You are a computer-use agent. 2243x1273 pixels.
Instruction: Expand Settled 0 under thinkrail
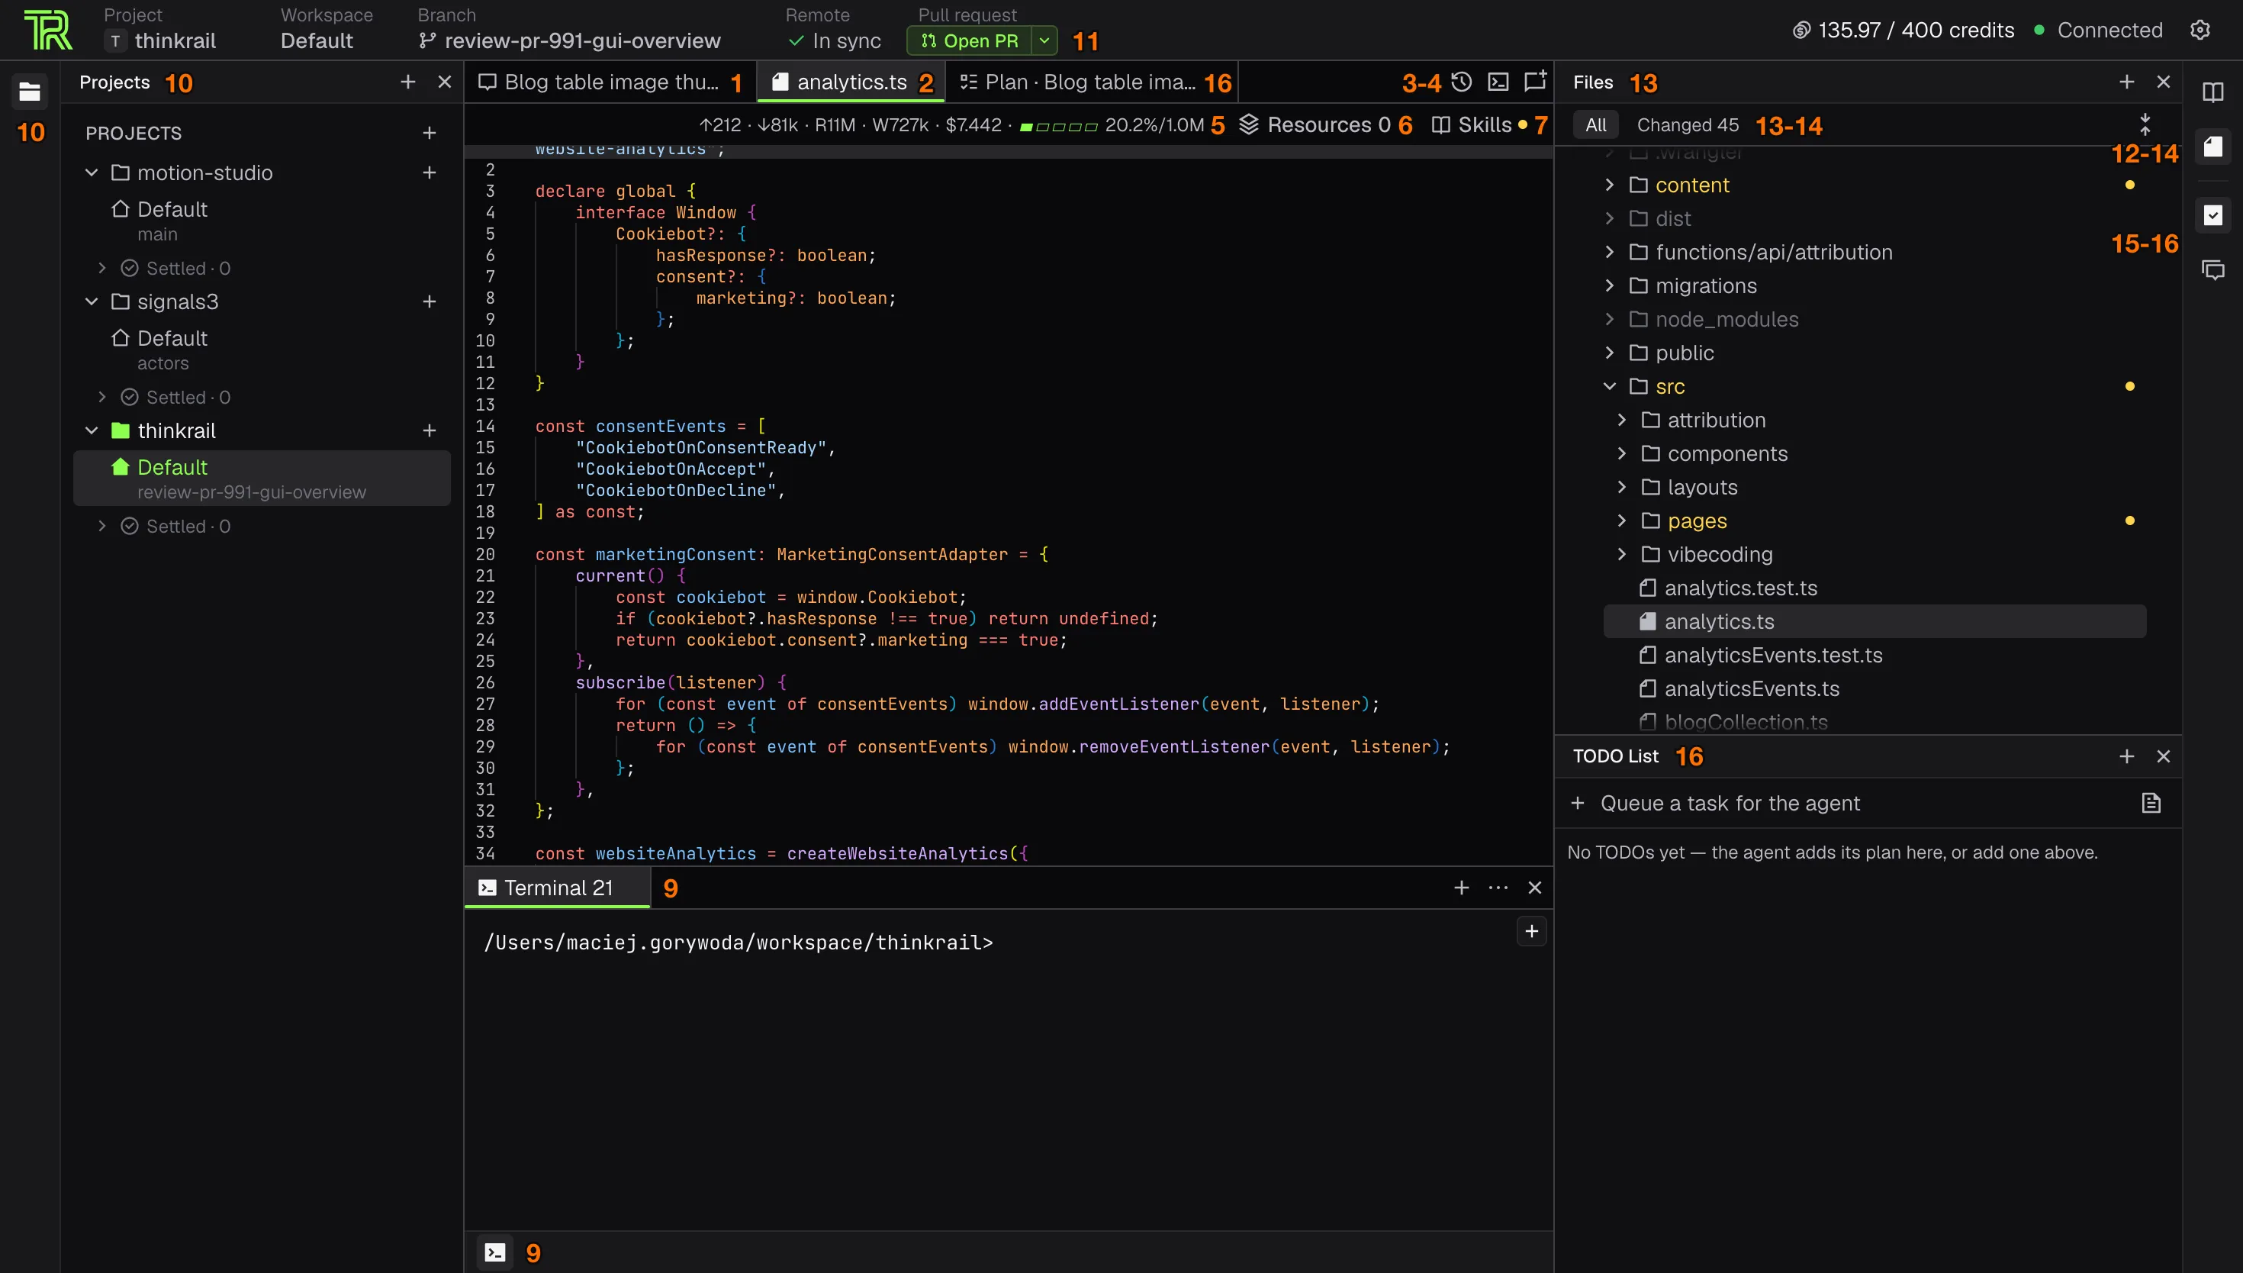point(102,527)
